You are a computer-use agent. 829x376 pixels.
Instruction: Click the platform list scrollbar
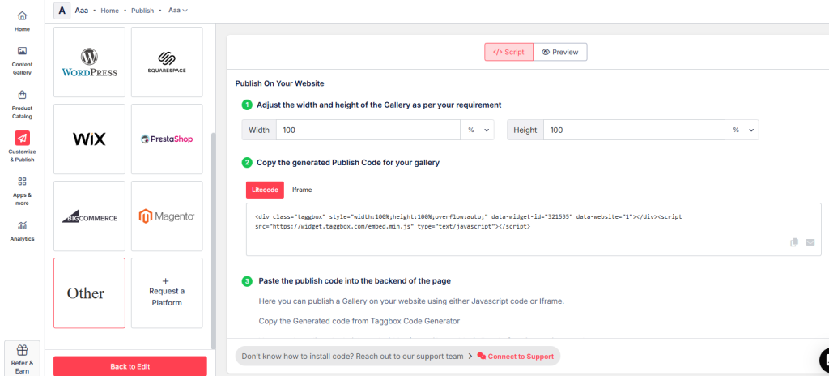pos(213,241)
